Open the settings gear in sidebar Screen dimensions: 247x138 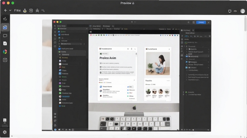click(5, 132)
